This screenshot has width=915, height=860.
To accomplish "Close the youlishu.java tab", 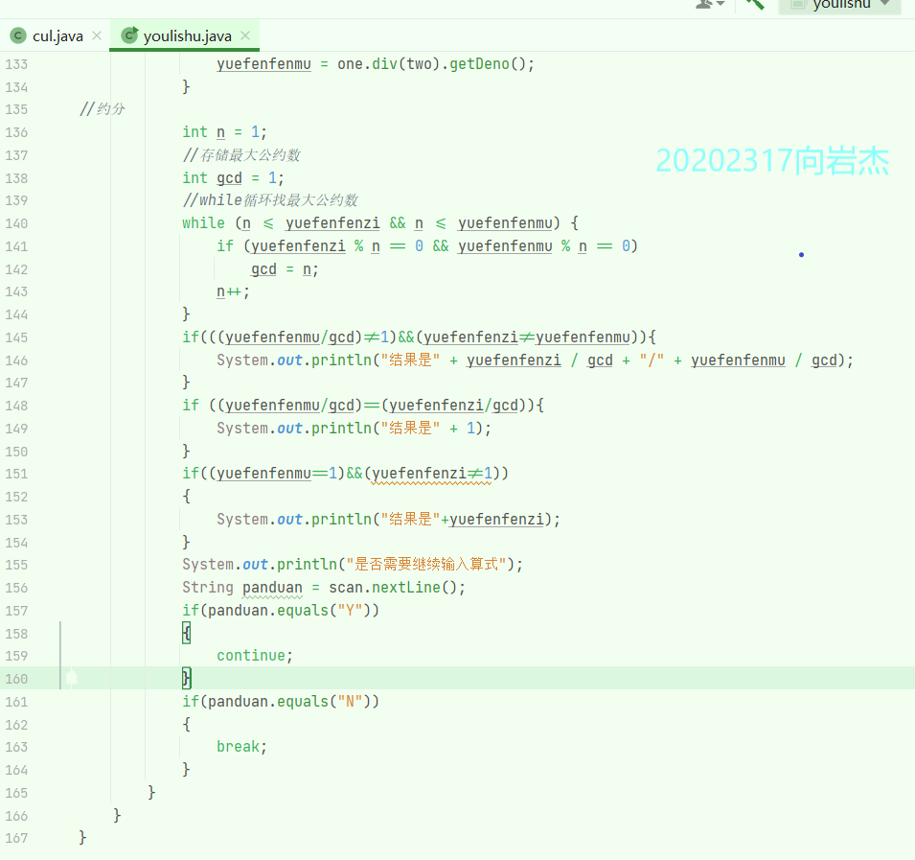I will [245, 35].
